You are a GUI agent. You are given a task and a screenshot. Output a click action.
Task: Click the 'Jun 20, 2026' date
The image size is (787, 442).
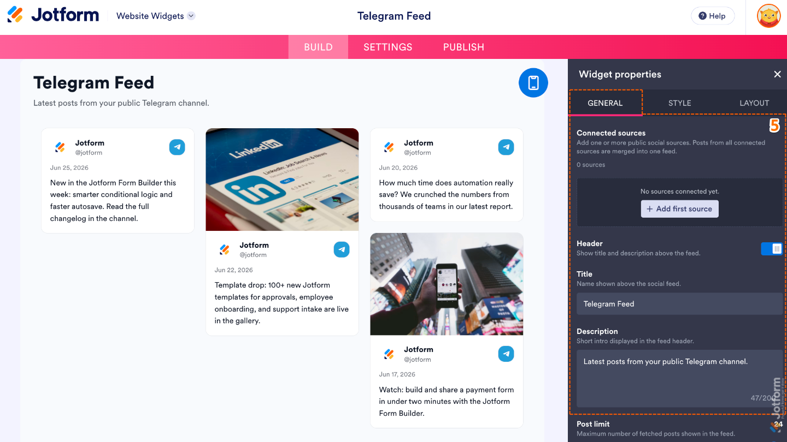tap(398, 168)
